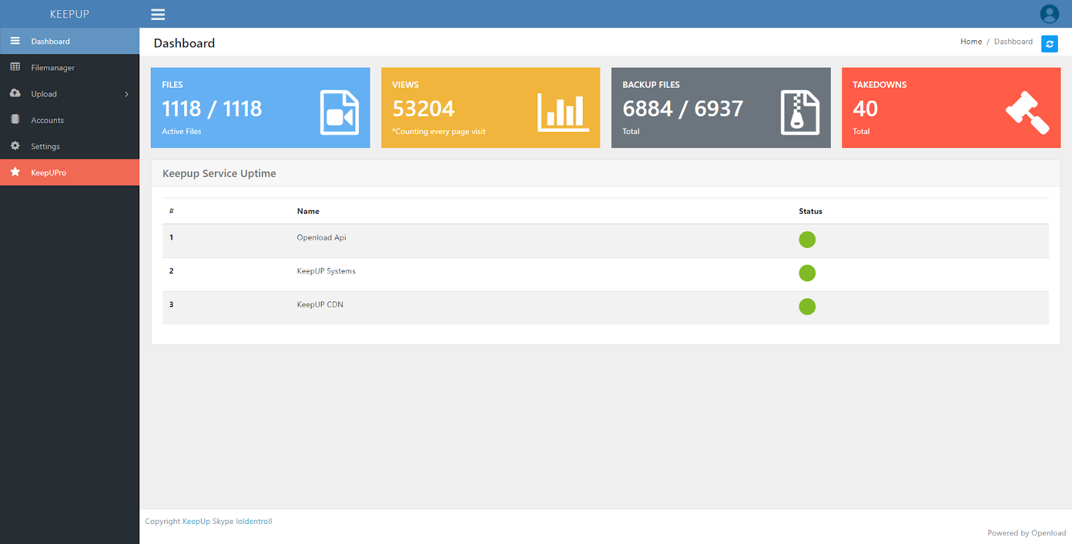The height and width of the screenshot is (544, 1072).
Task: Go to Accounts in the sidebar
Action: [48, 121]
